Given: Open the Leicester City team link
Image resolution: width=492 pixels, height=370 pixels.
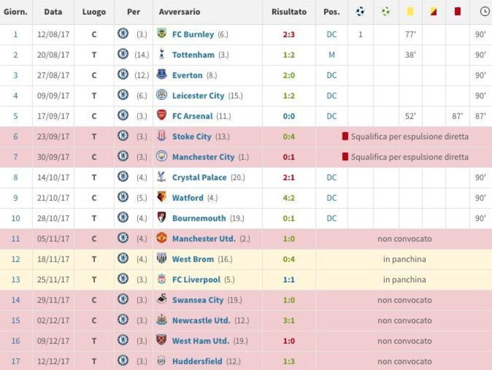Looking at the screenshot, I should coord(198,96).
